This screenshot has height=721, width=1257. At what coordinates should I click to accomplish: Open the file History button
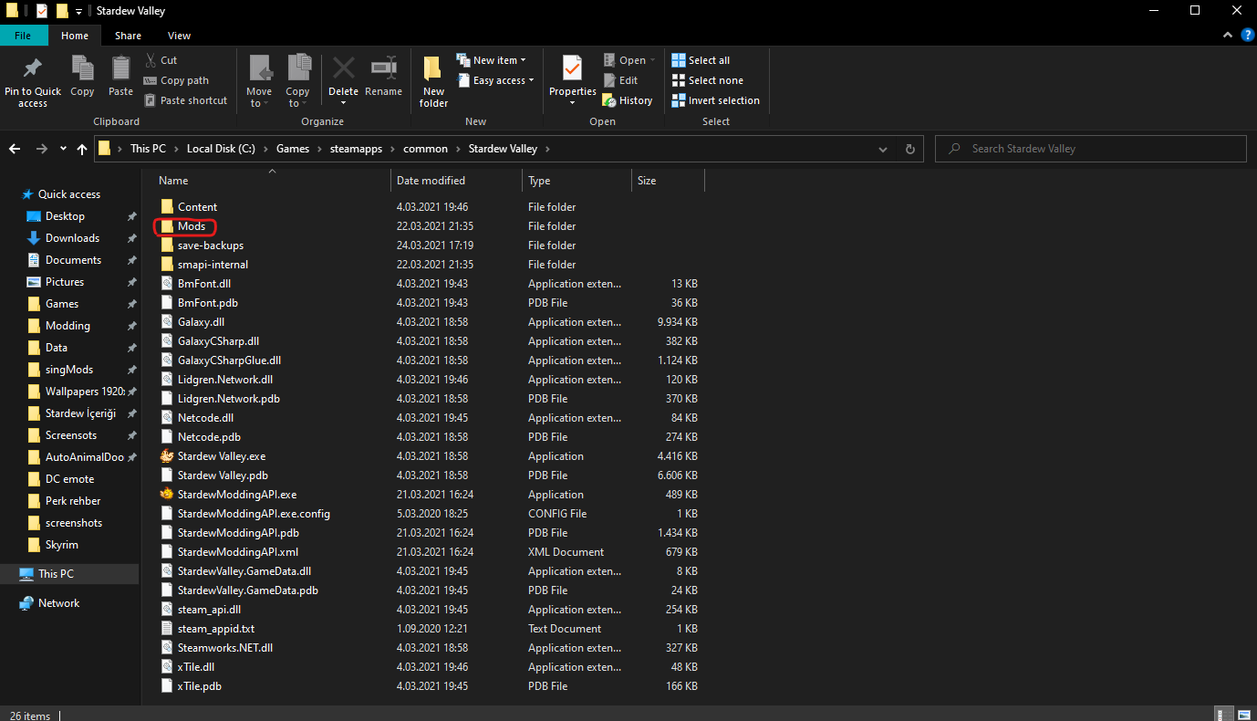coord(628,100)
